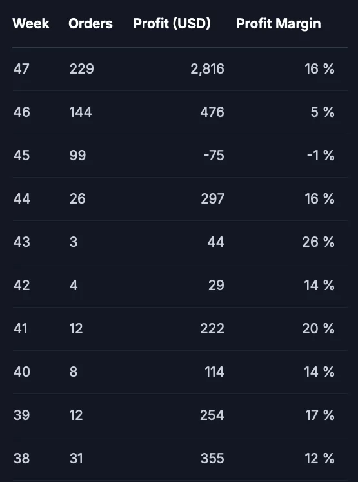The width and height of the screenshot is (358, 482).
Task: Select the 355 profit value
Action: 213,459
